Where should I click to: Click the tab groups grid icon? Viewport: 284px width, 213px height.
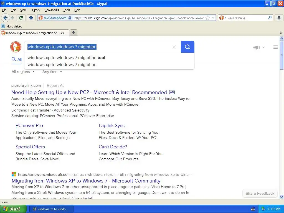[x=281, y=33]
